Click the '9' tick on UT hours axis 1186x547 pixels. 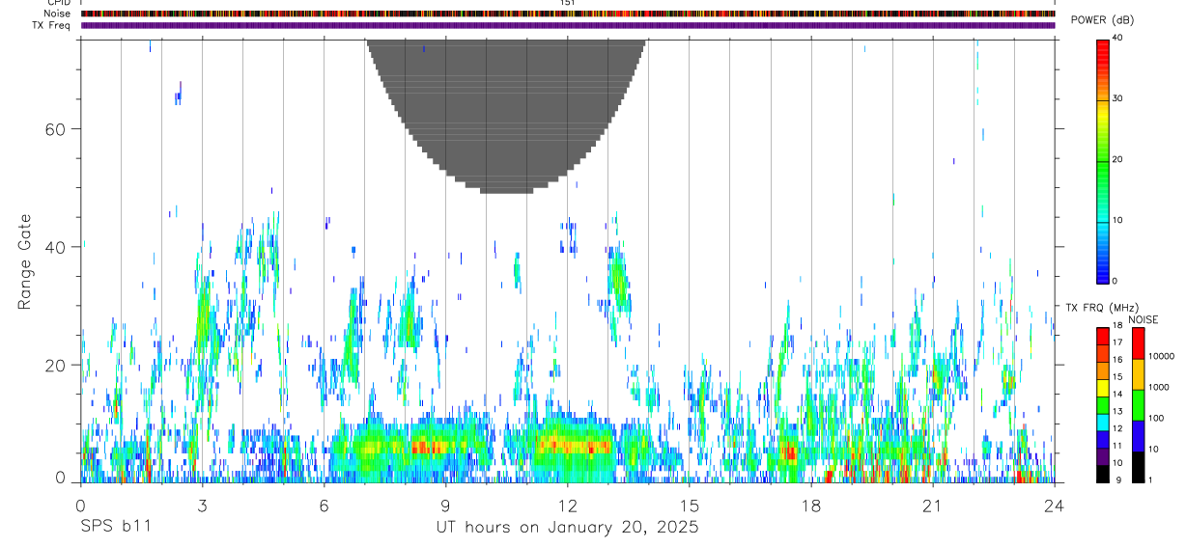445,505
